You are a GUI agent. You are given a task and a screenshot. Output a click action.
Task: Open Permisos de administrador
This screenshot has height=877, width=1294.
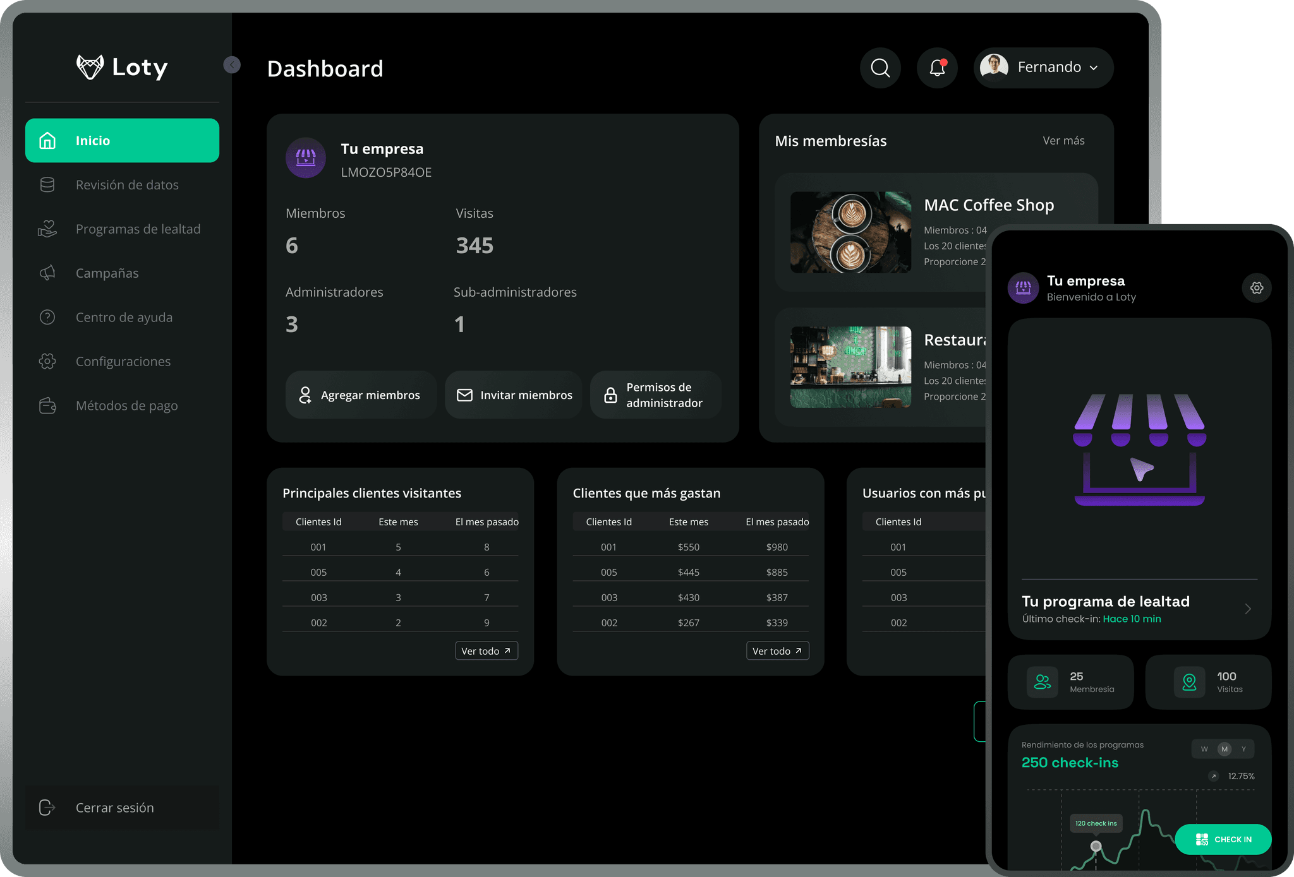click(656, 395)
